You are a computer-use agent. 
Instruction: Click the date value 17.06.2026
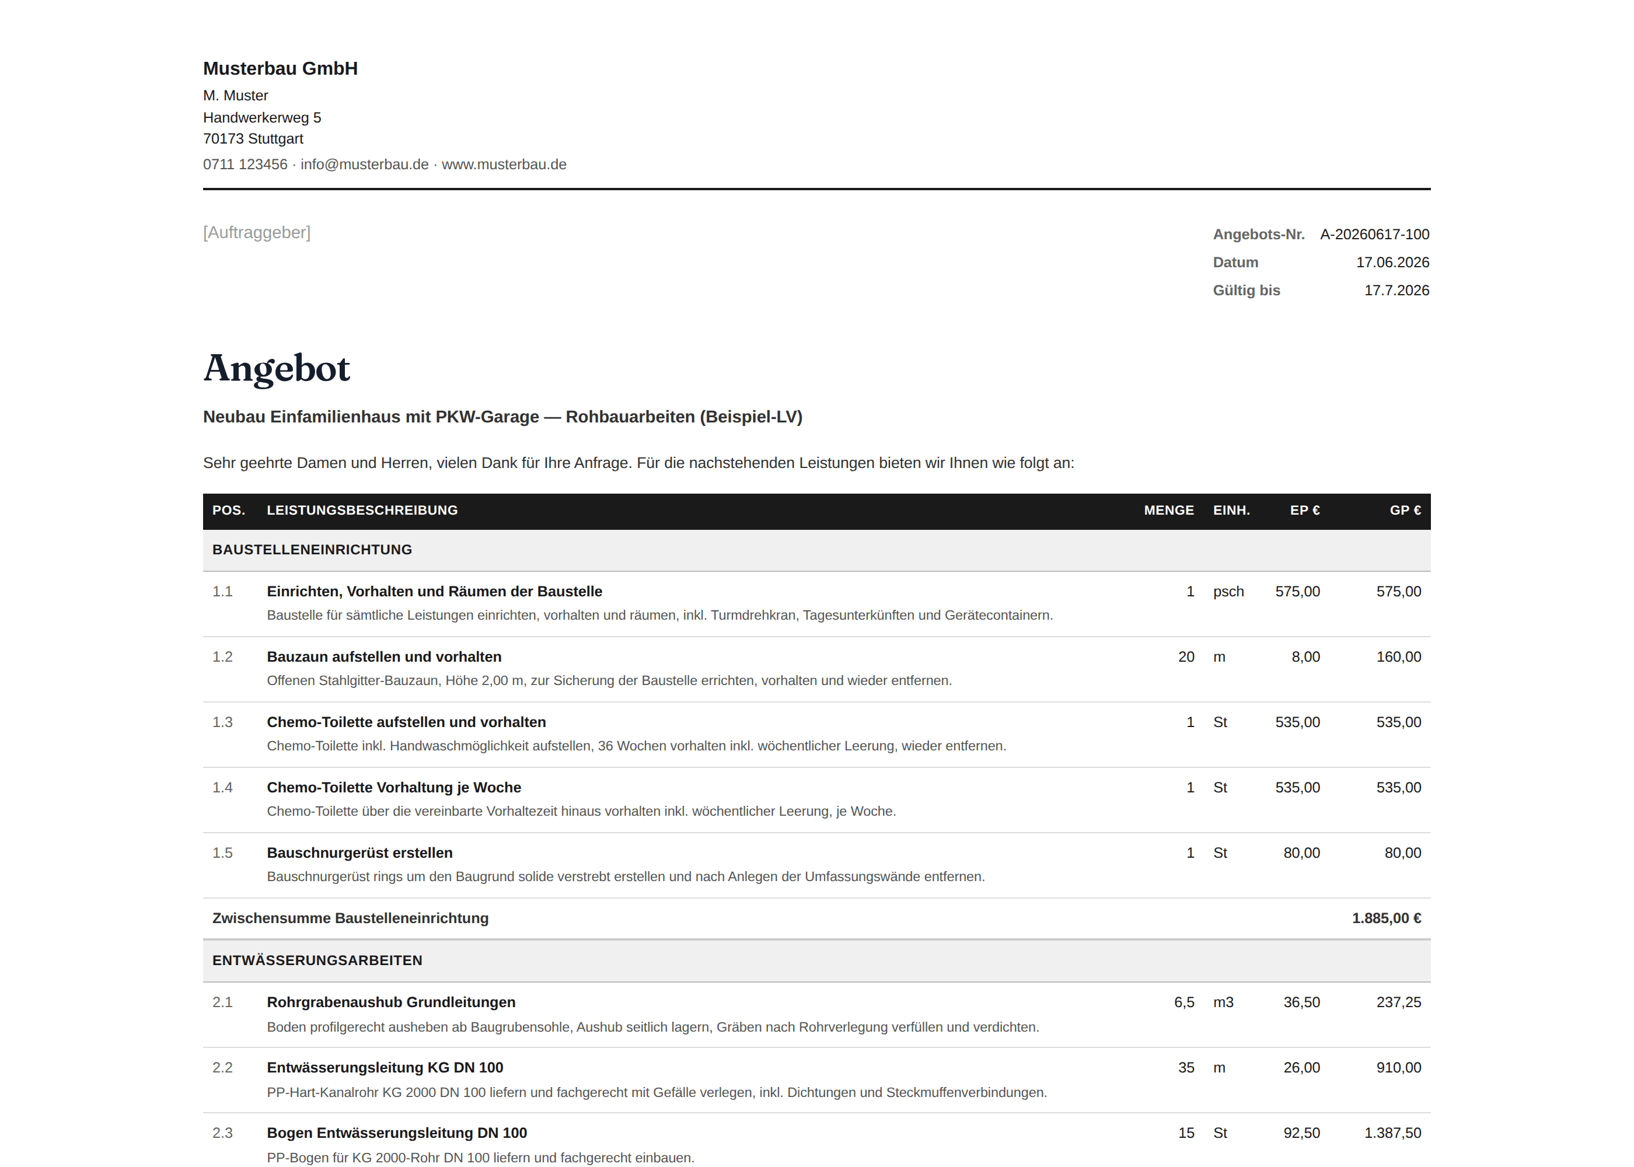tap(1392, 263)
